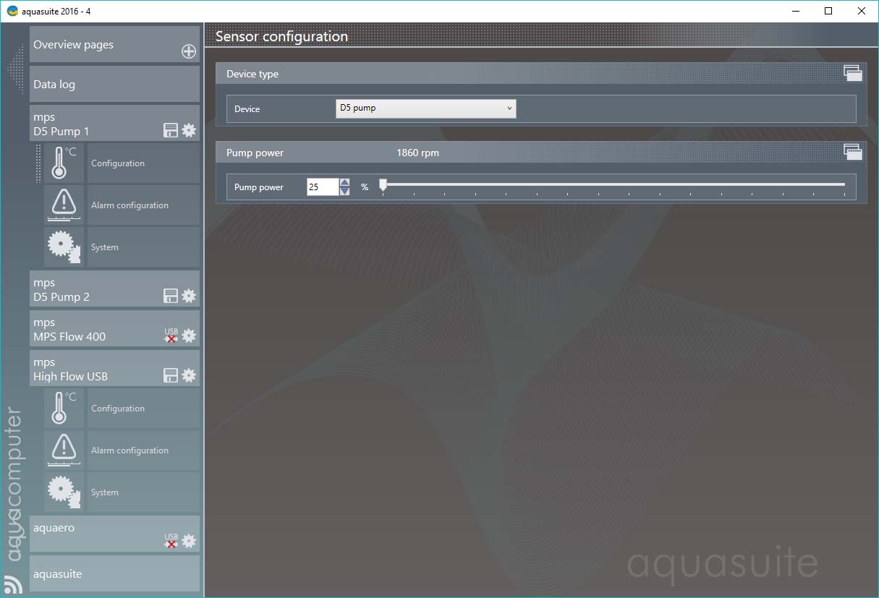Open System under D5 Pump 1
Viewport: 879px width, 598px height.
tap(143, 247)
